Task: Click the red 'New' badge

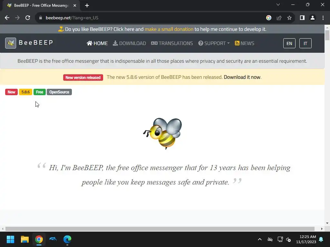Action: pos(11,92)
